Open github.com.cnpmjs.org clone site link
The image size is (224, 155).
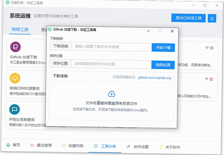pos(155,77)
